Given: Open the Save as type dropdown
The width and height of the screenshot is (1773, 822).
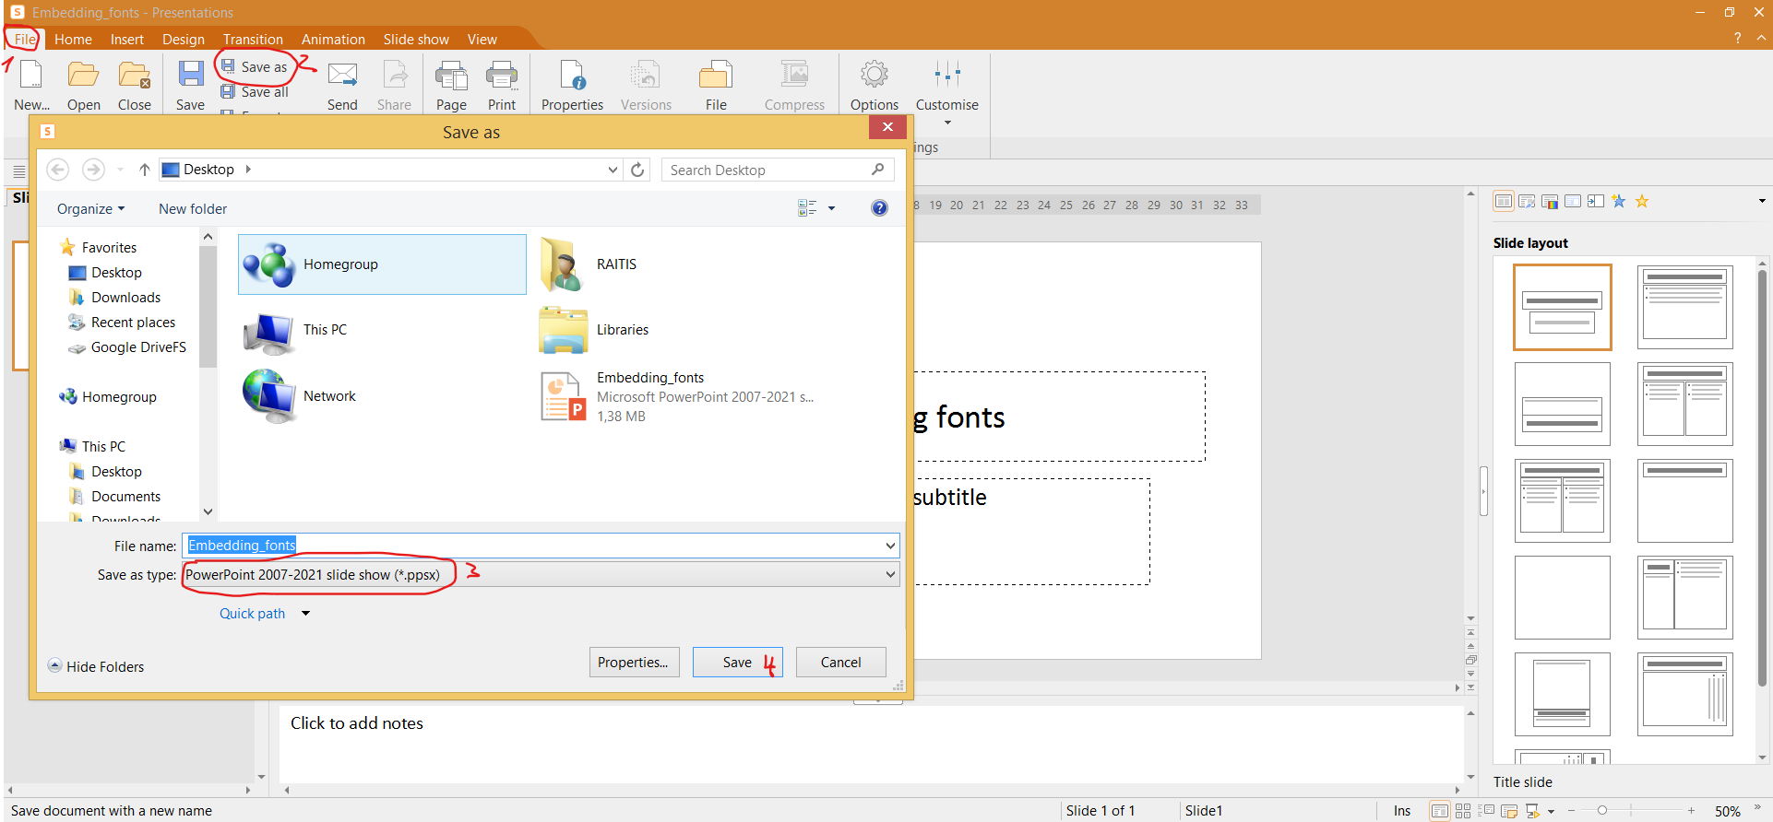Looking at the screenshot, I should tap(889, 574).
